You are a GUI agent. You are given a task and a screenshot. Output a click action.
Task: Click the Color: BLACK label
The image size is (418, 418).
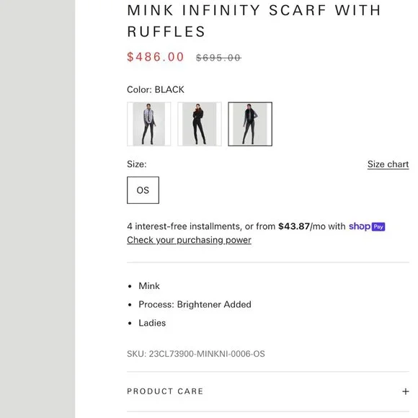(156, 89)
